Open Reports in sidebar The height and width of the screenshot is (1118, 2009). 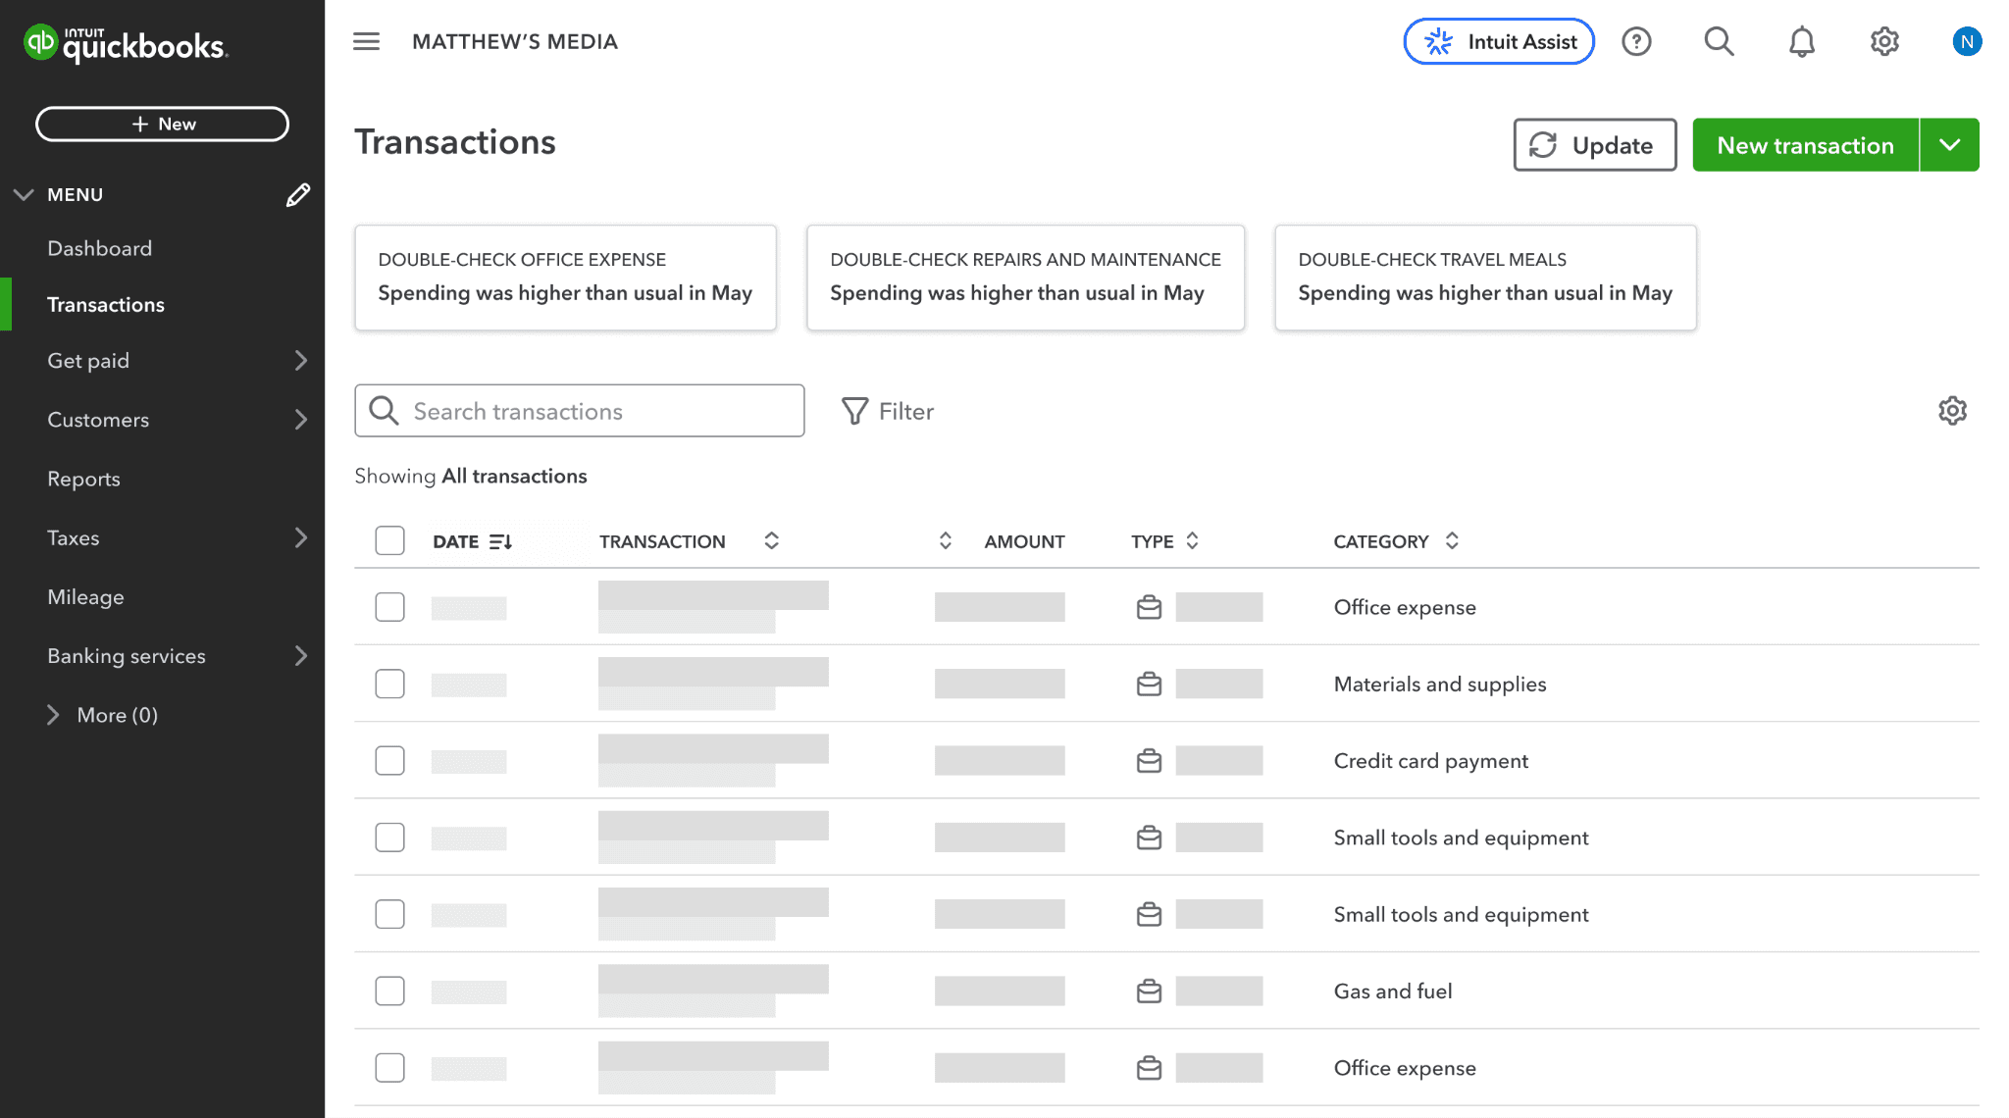pos(83,479)
